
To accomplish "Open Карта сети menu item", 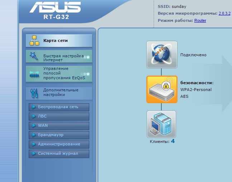I will pyautogui.click(x=59, y=40).
